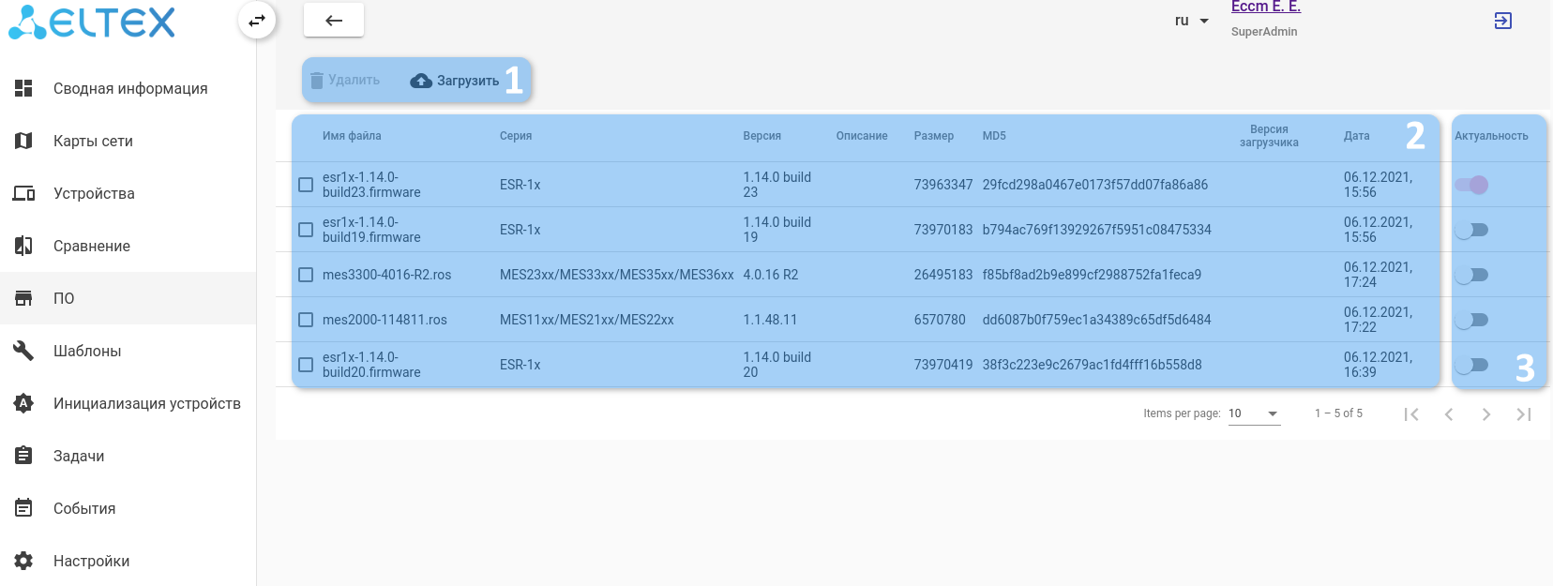Click the cloud upload icon
This screenshot has height=586, width=1553.
coord(421,81)
